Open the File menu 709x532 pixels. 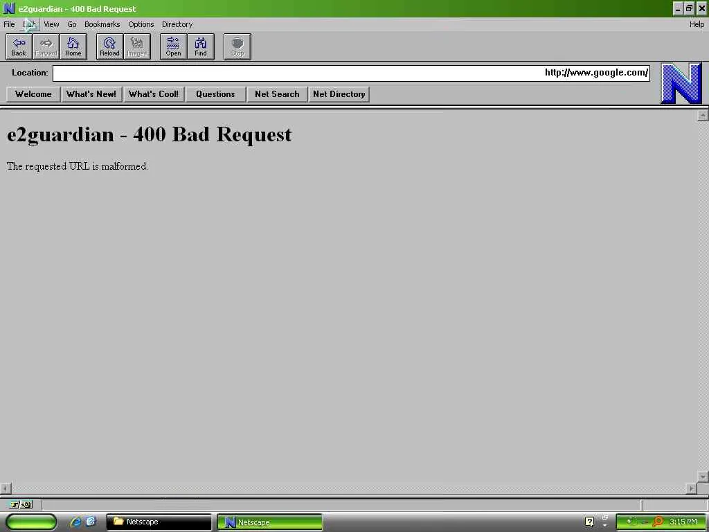tap(9, 24)
